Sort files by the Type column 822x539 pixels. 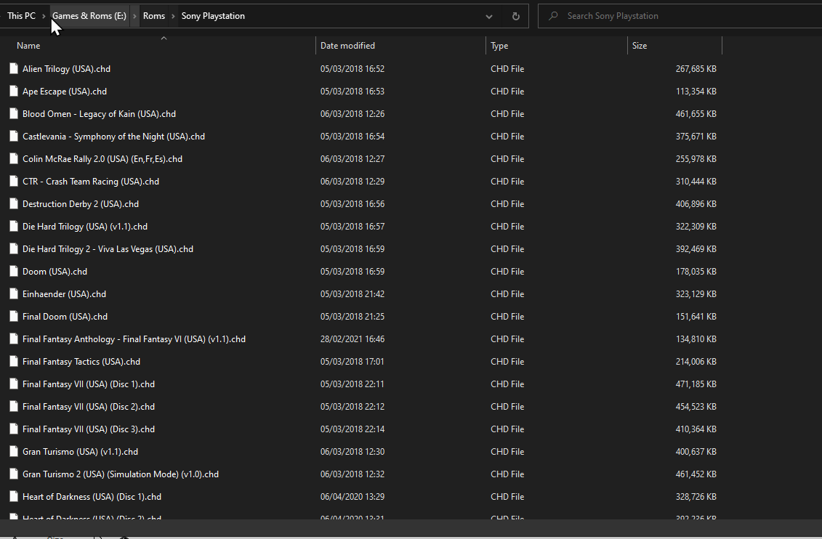point(499,46)
